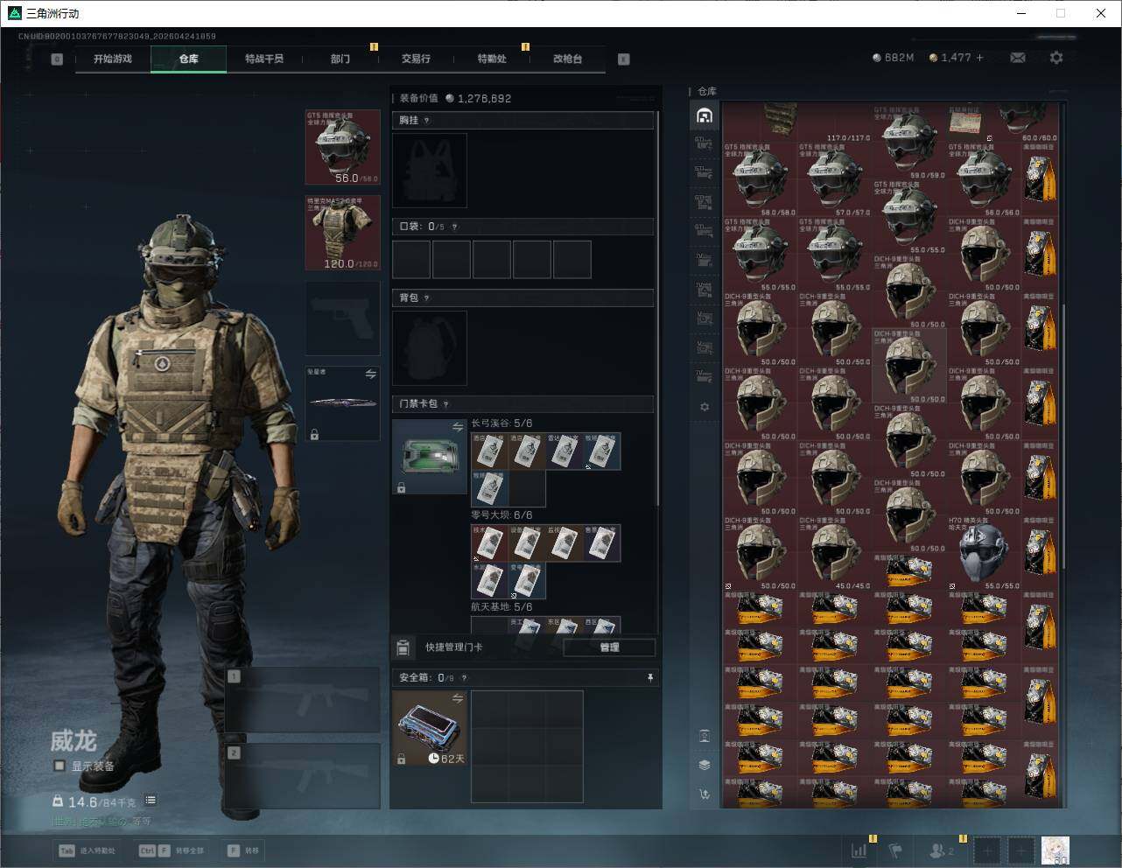1122x868 pixels.
Task: Click the empty backpack slot
Action: click(430, 348)
